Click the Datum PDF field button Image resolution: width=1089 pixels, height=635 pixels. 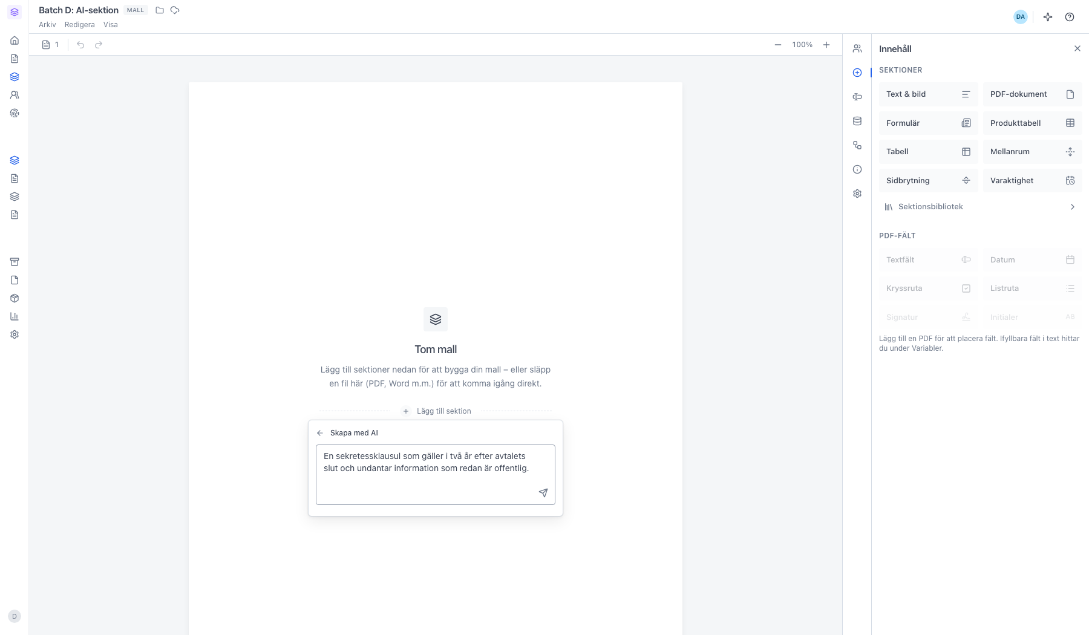coord(1033,260)
